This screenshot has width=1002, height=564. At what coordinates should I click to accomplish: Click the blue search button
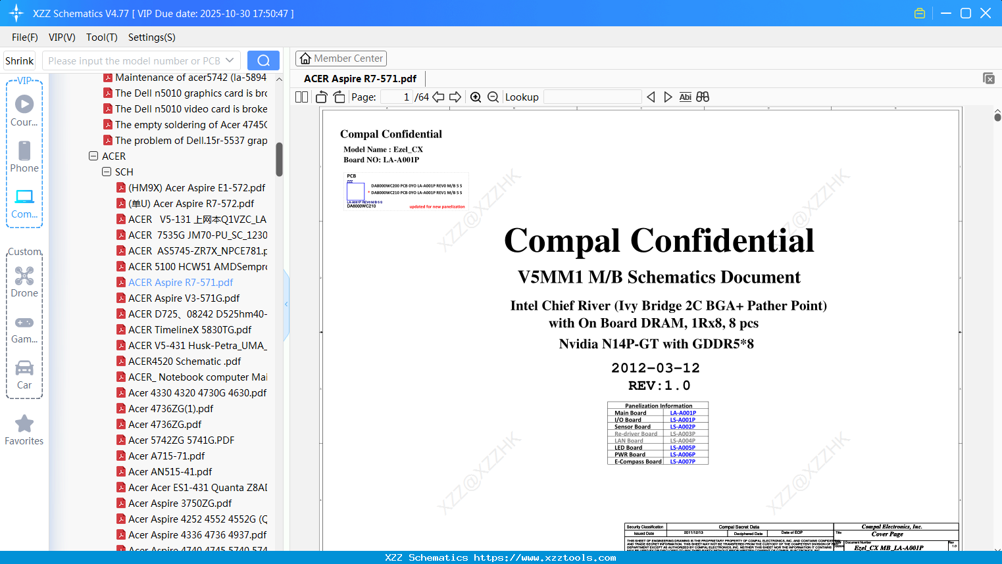263,60
